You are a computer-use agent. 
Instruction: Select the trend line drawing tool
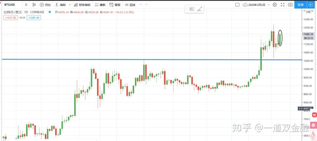200,9
